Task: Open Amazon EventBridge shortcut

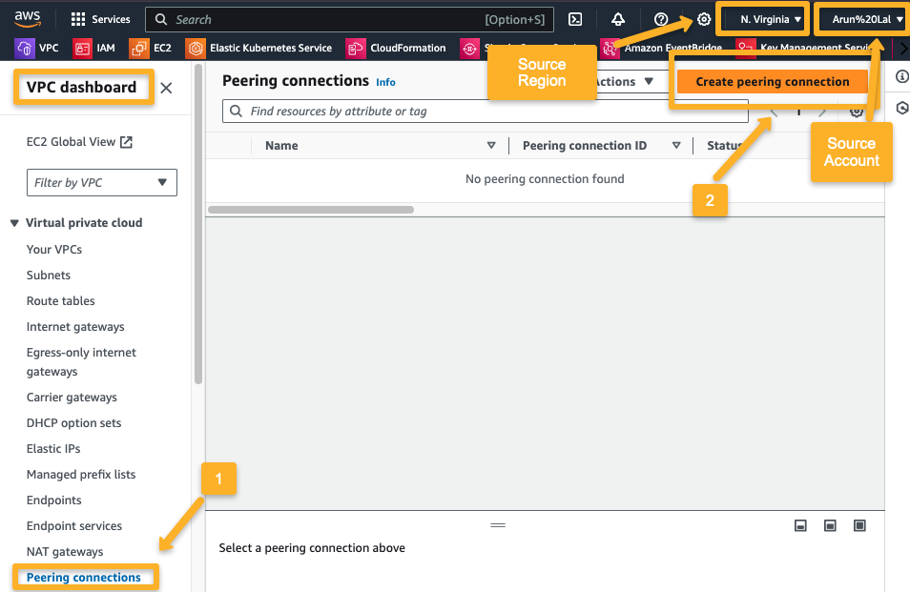Action: [x=662, y=48]
